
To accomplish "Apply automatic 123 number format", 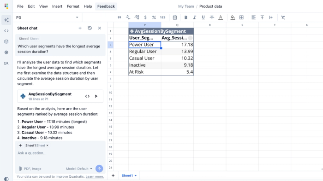I will (163, 18).
